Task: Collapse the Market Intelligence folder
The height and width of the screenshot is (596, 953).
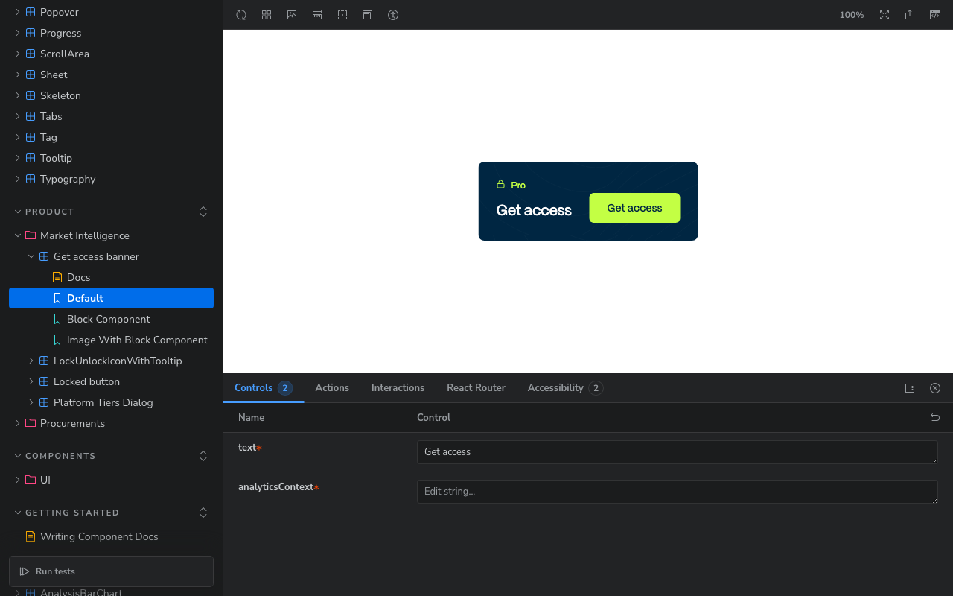Action: [18, 235]
